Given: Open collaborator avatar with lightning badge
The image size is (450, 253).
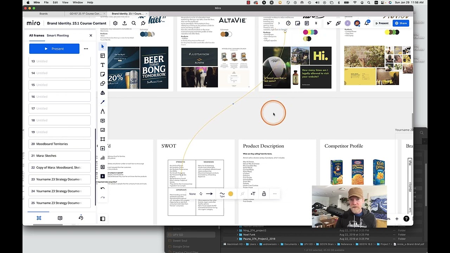Looking at the screenshot, I should 357,23.
